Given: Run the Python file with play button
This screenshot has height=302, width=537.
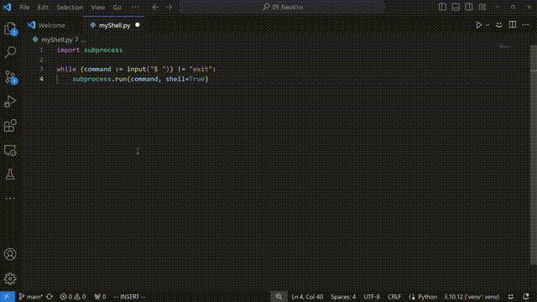Looking at the screenshot, I should pyautogui.click(x=479, y=25).
